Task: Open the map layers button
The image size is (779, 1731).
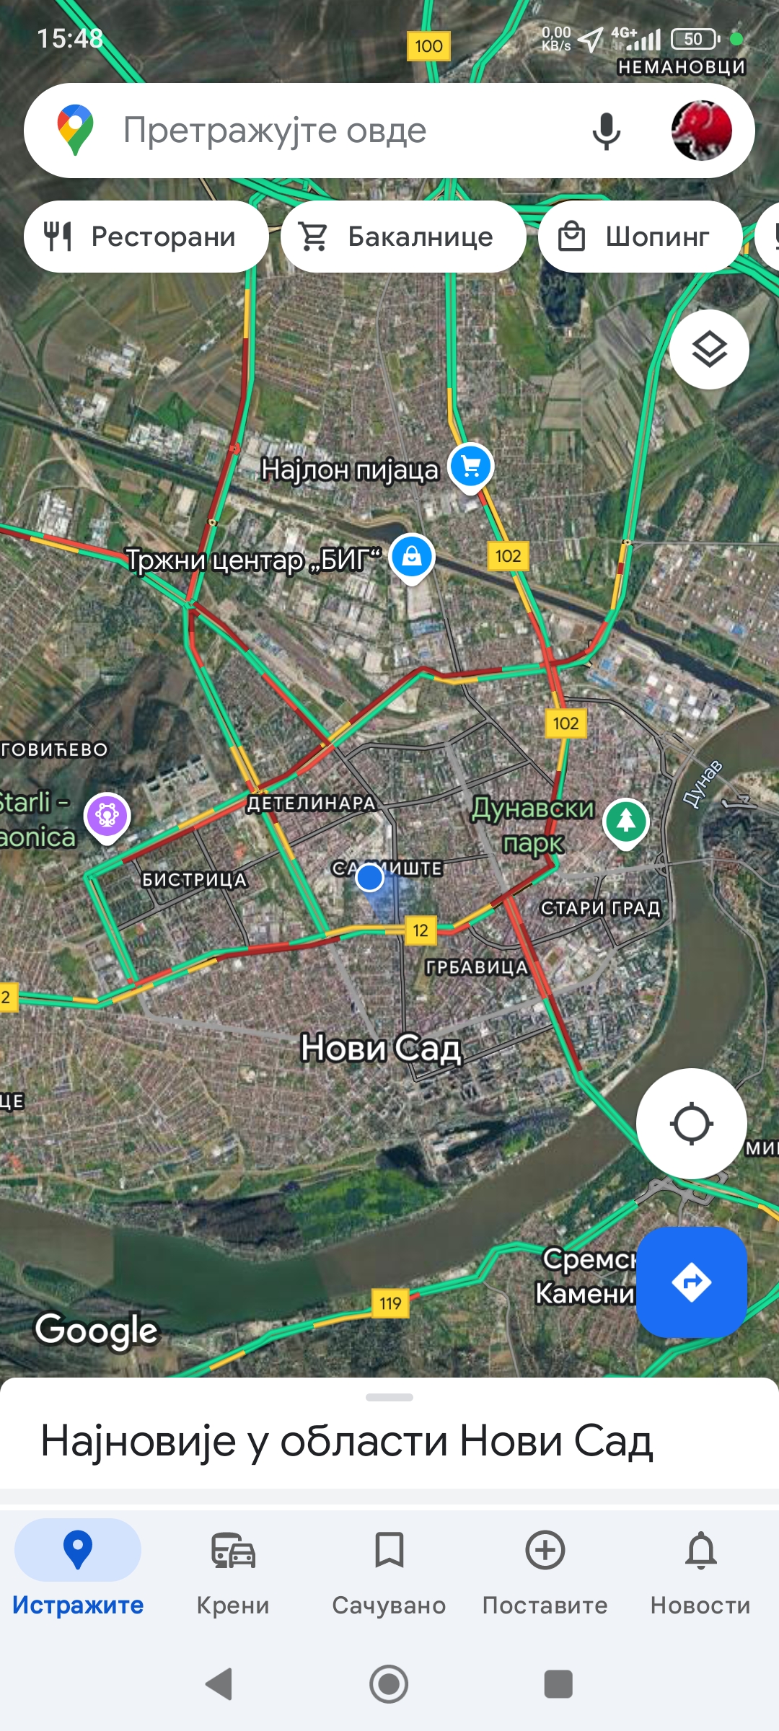Action: point(709,350)
